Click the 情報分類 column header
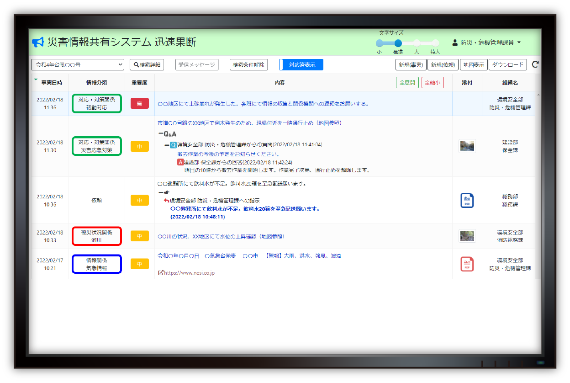Viewport: 570px width, 383px height. pos(96,83)
